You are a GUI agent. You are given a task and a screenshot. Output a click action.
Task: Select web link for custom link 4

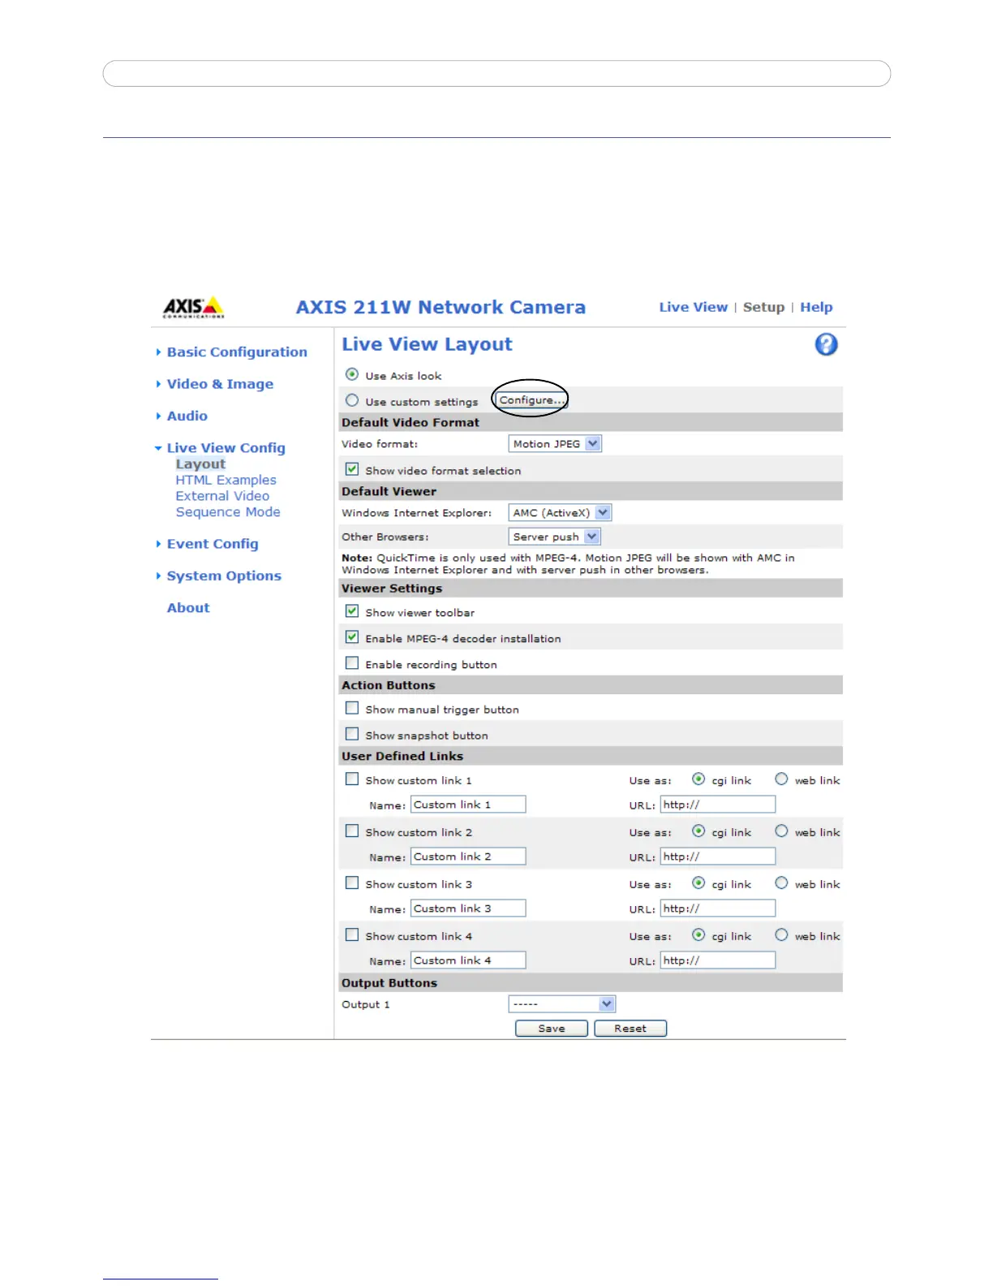click(x=781, y=934)
